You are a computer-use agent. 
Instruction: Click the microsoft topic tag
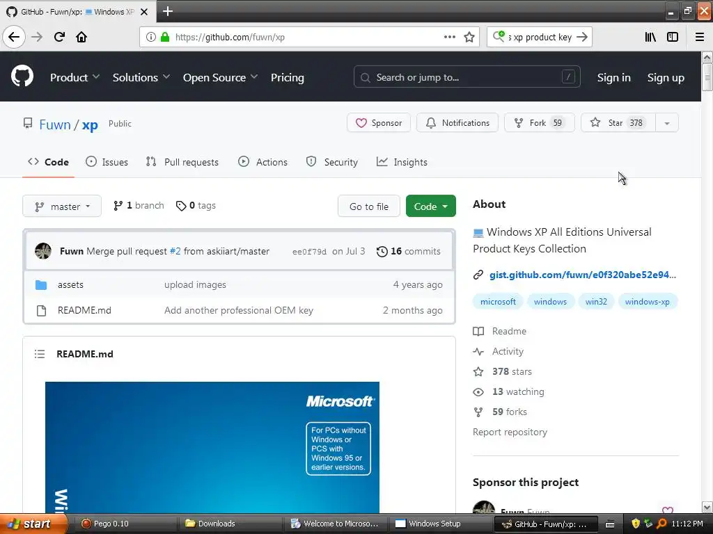(498, 302)
